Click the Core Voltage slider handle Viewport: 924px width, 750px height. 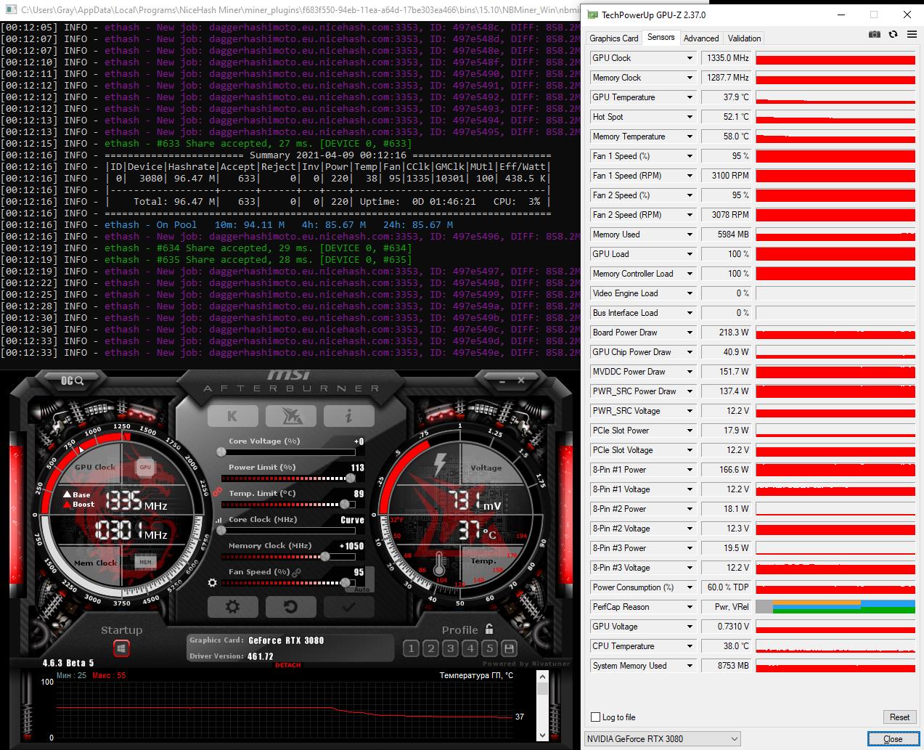coord(221,452)
